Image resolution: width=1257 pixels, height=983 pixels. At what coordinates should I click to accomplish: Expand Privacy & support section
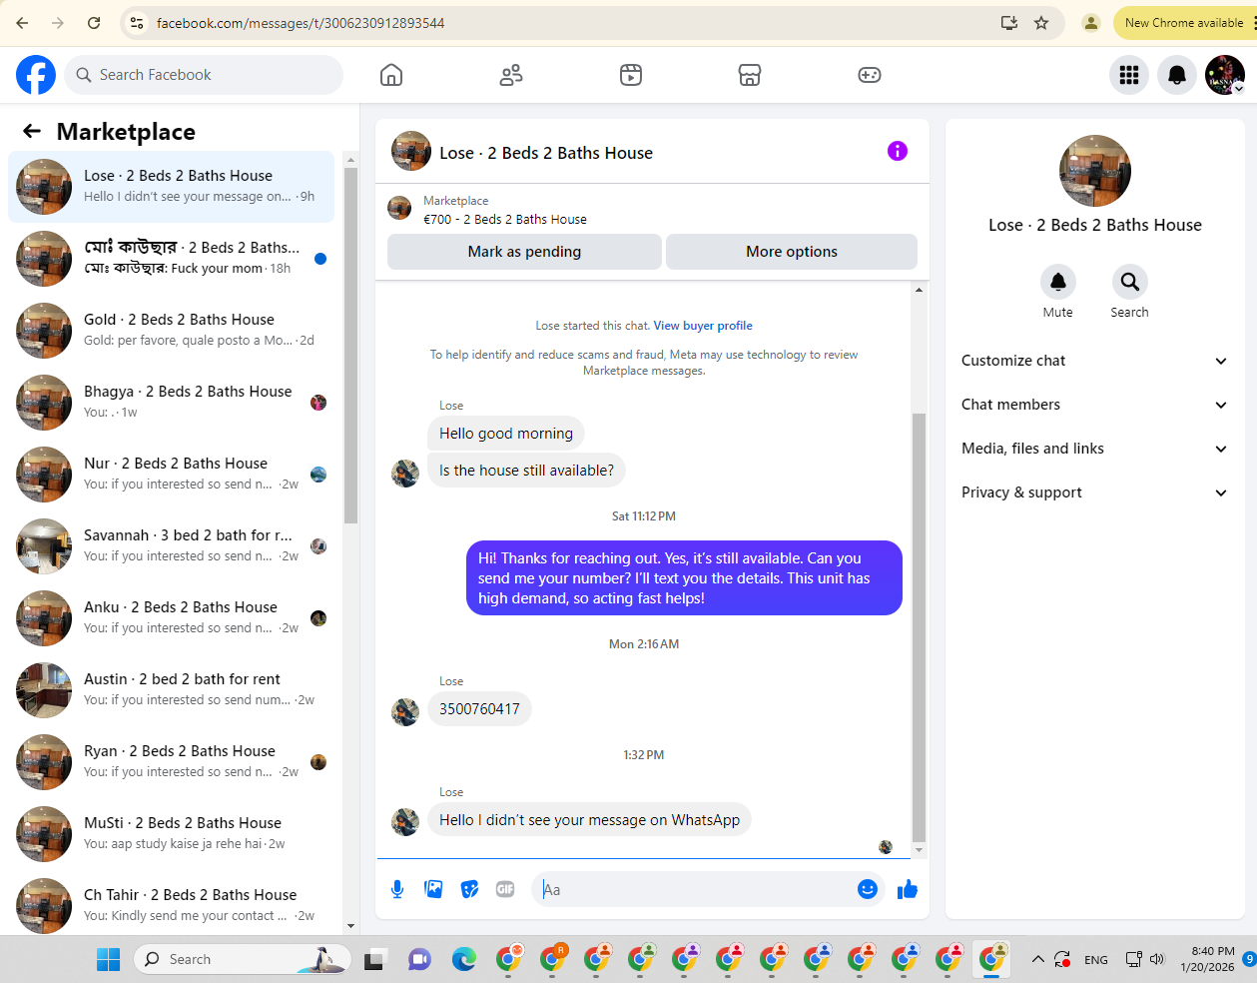[1094, 492]
